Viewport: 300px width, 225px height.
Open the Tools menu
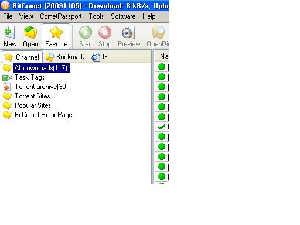pos(96,16)
